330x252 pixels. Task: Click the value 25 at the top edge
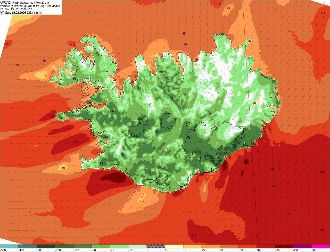[x=228, y=9]
